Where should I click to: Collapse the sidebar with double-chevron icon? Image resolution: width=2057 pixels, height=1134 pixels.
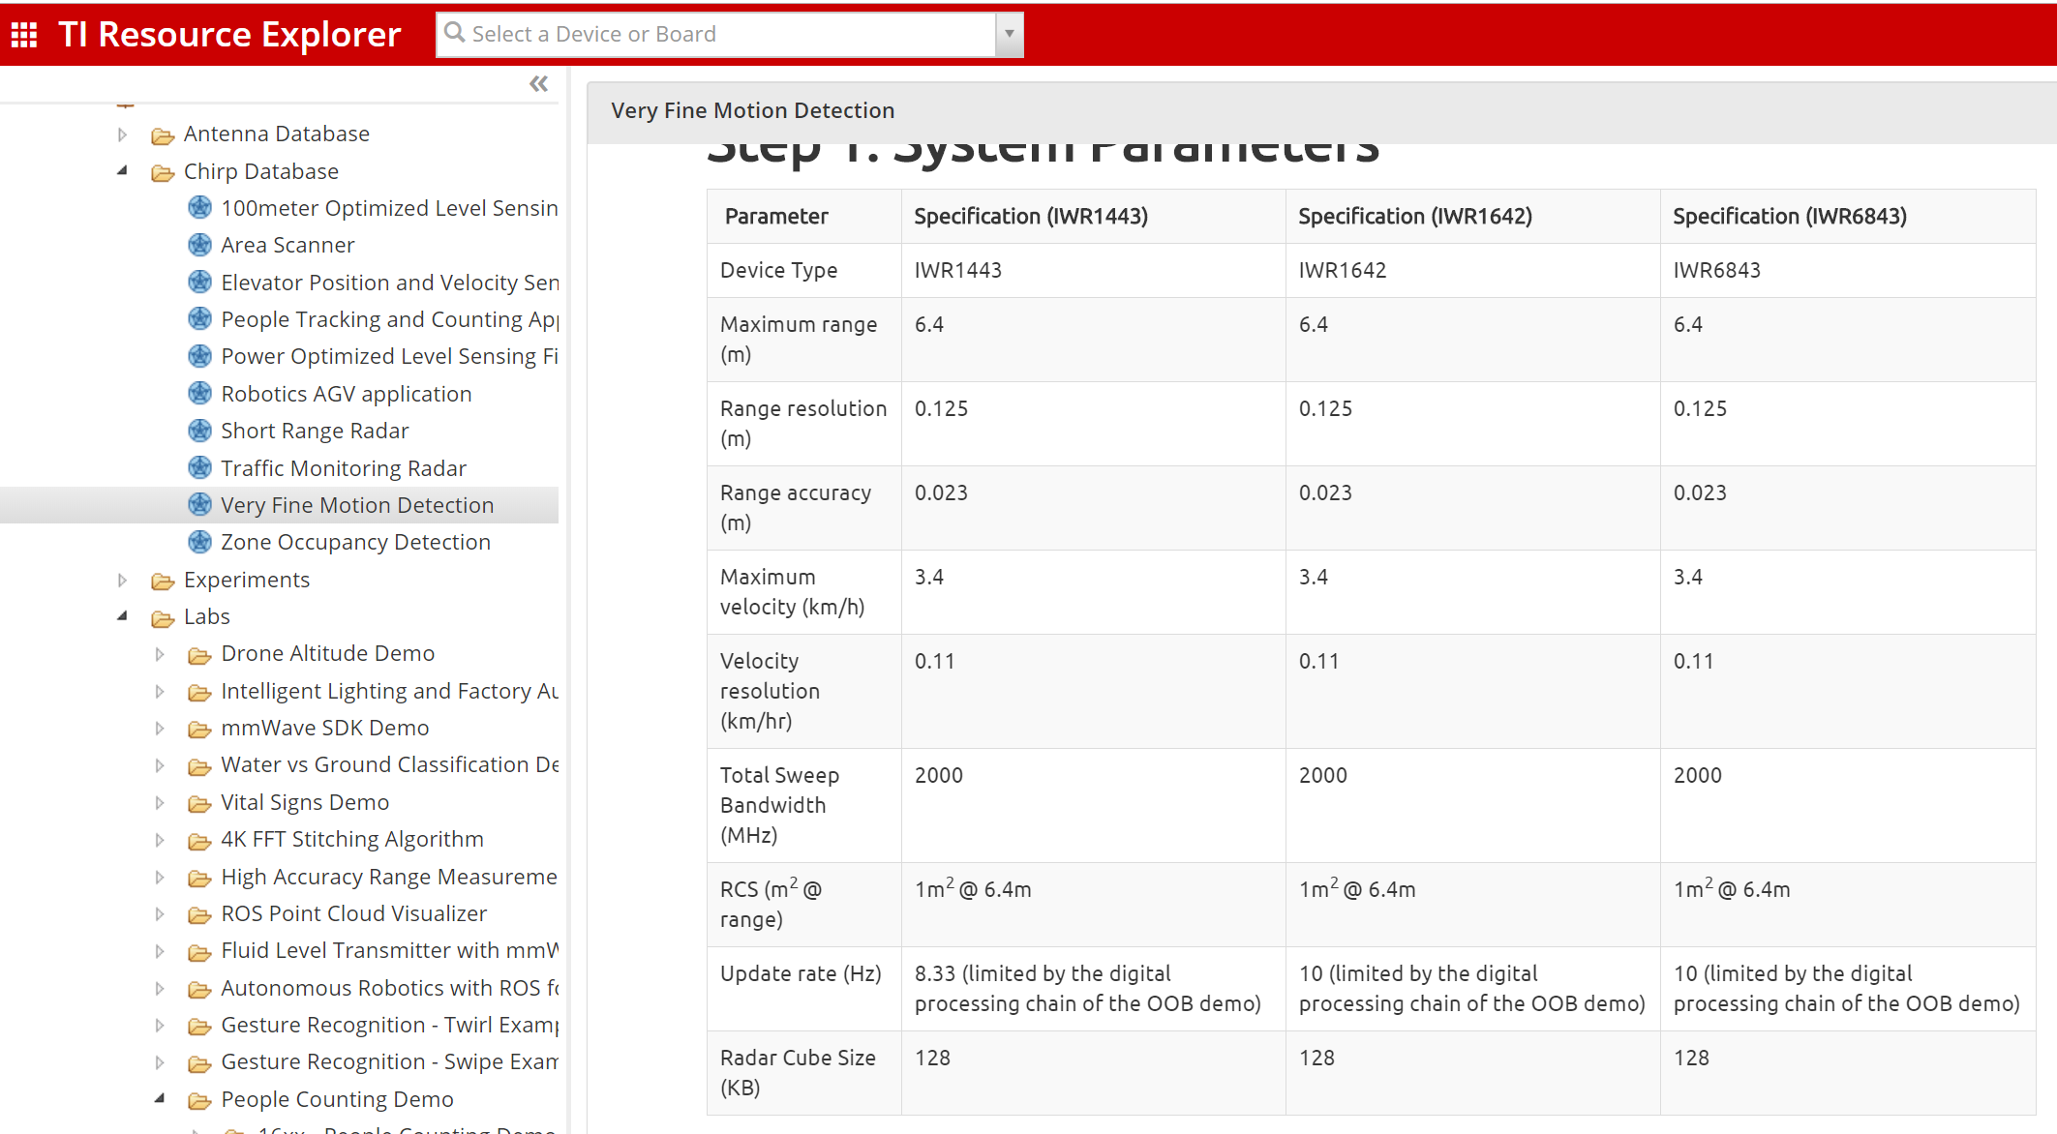pos(538,84)
